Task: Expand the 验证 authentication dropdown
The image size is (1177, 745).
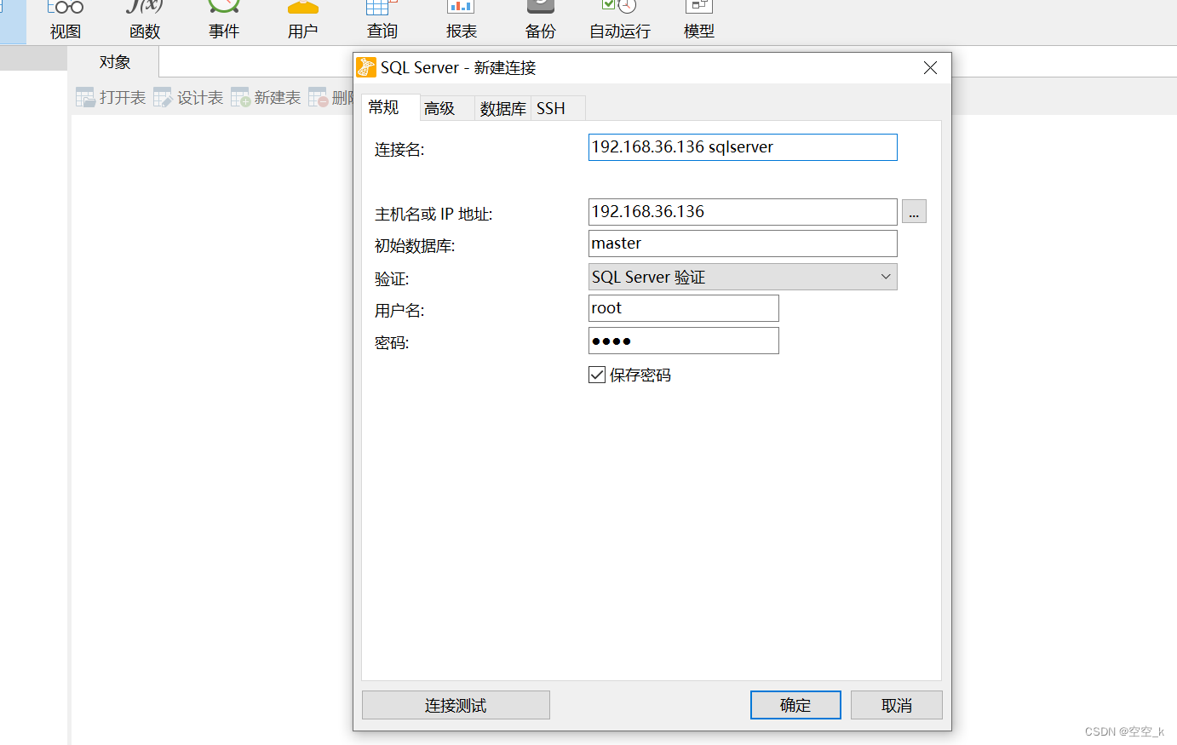Action: pos(743,277)
